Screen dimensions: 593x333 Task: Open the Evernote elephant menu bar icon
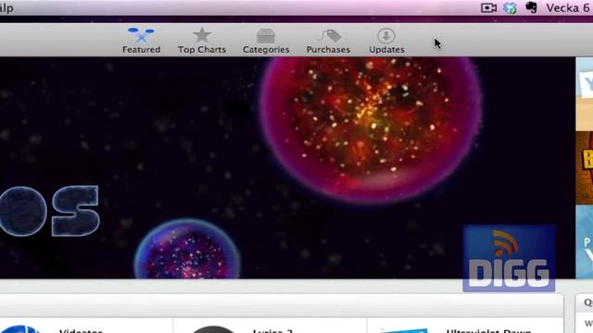531,7
